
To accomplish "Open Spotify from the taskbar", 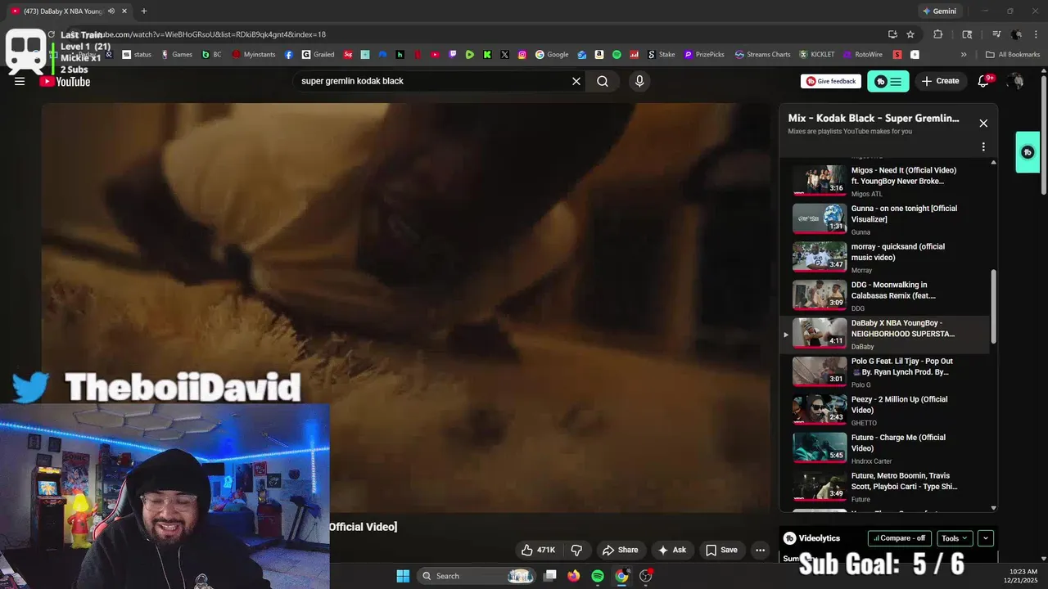I will [x=598, y=576].
